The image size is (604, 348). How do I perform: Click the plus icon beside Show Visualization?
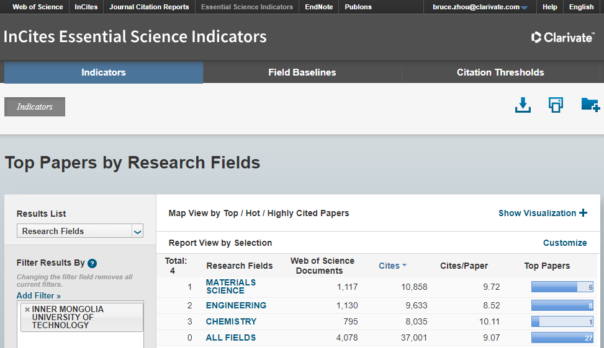coord(583,213)
